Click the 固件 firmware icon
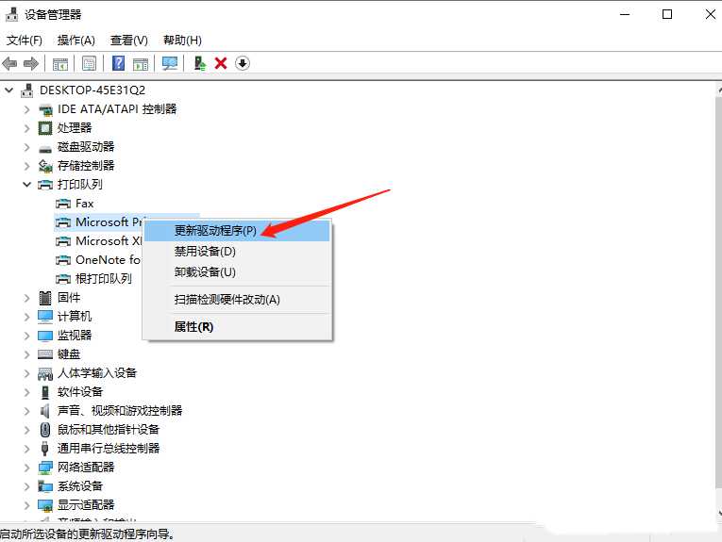This screenshot has height=542, width=722. [45, 298]
